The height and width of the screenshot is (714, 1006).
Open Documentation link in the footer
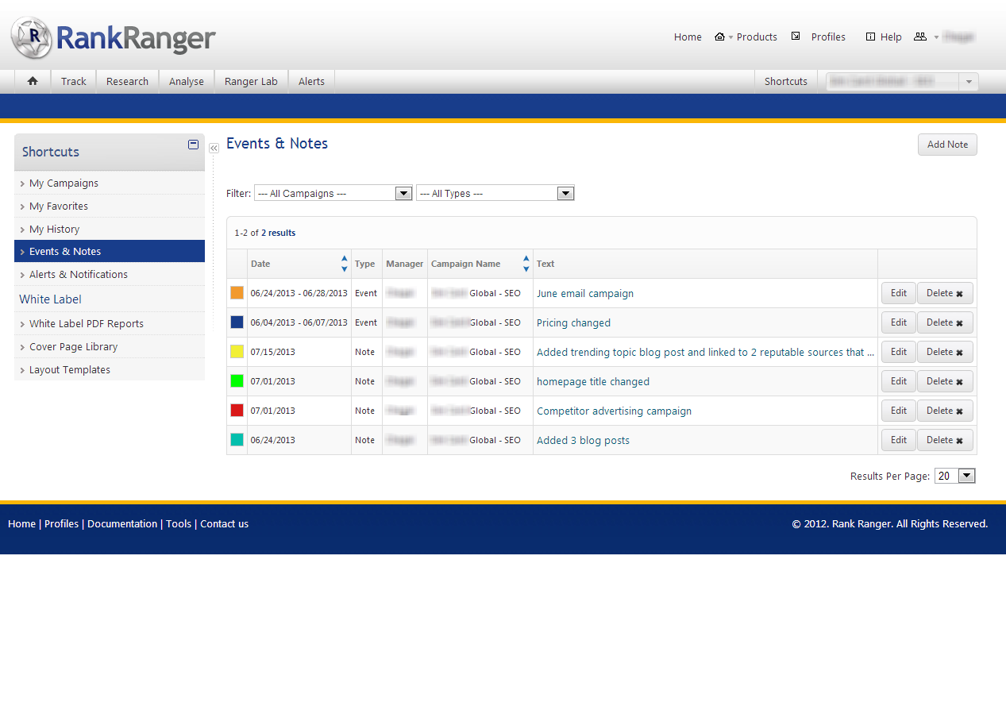click(x=122, y=523)
